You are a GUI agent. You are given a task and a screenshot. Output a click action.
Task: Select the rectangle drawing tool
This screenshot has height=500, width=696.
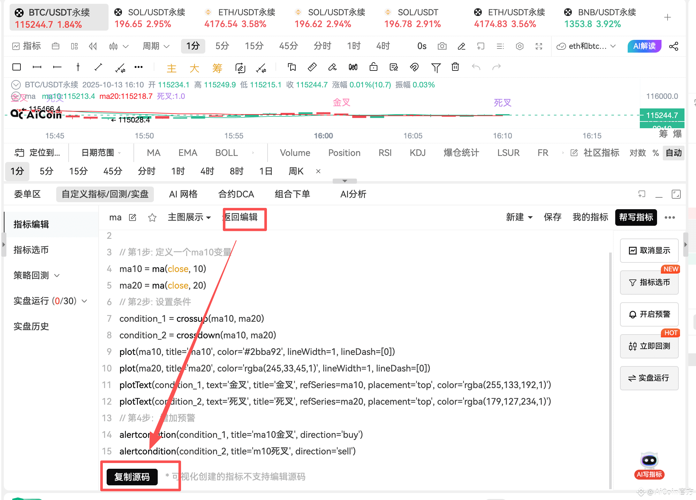17,67
